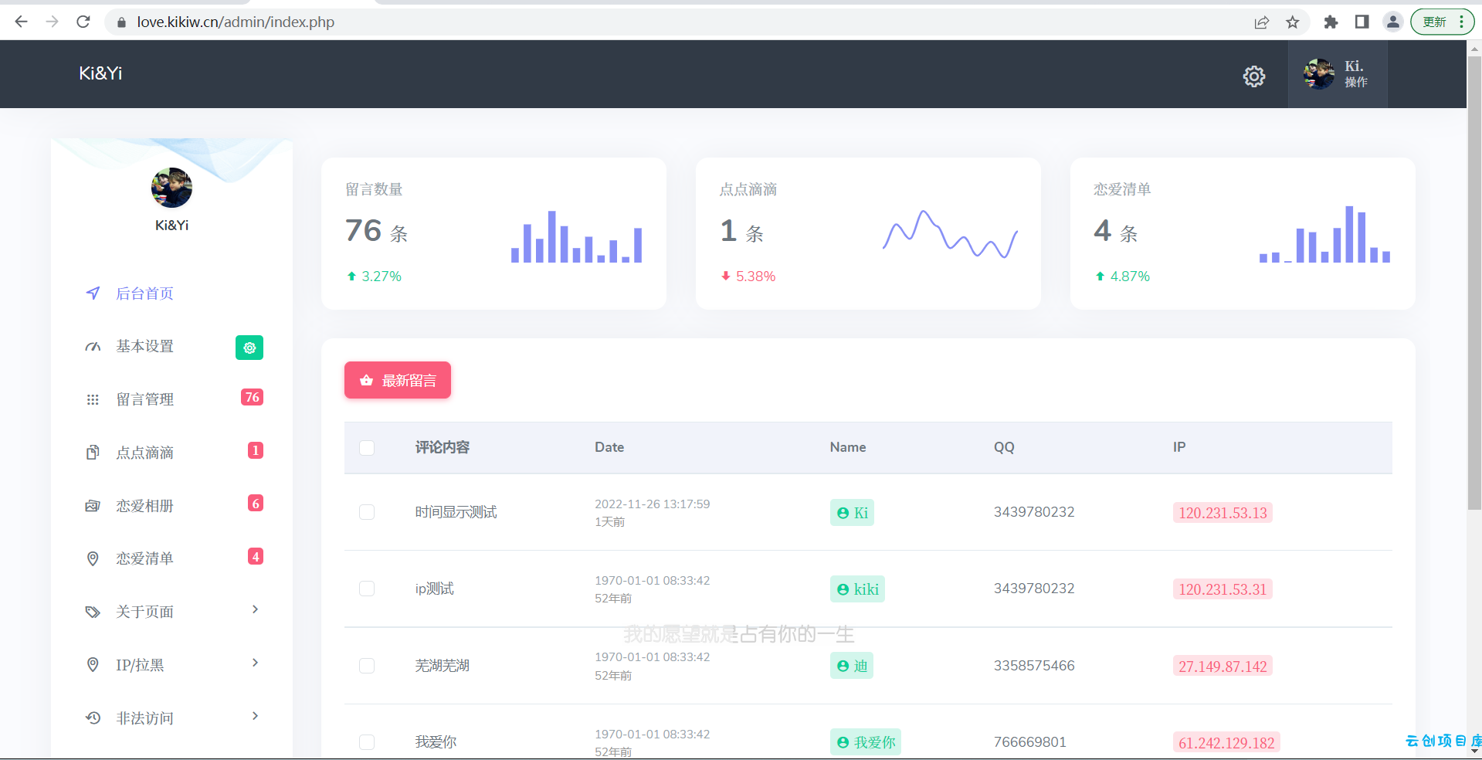Open the Chrome three-dot menu
Viewport: 1482px width, 760px height.
click(x=1461, y=22)
